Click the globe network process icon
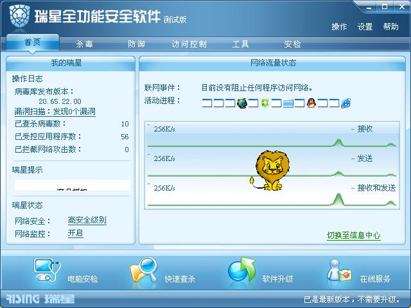 coord(242,103)
